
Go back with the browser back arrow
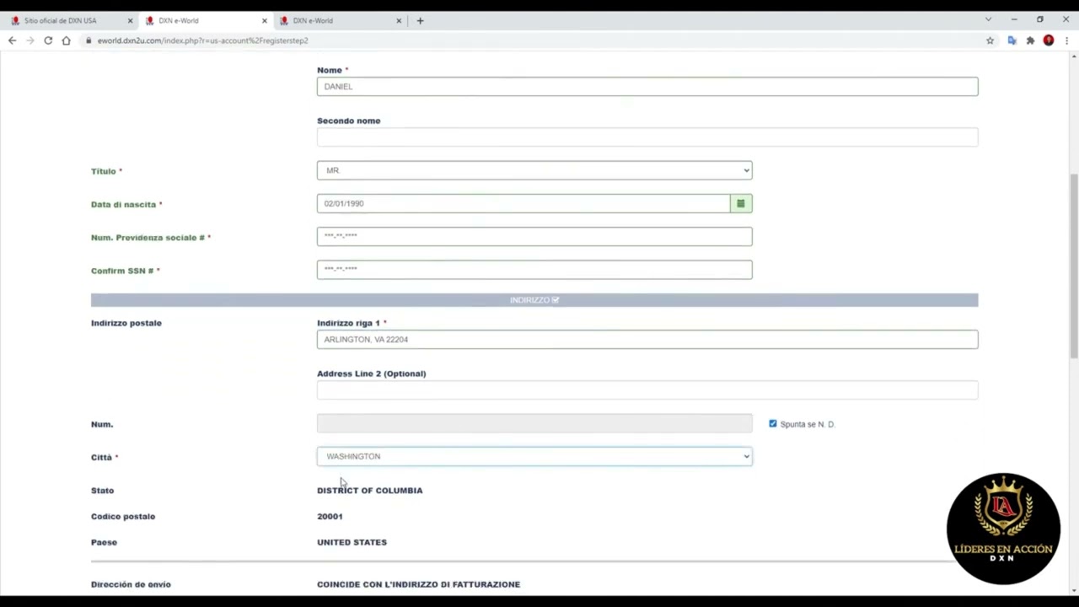12,40
